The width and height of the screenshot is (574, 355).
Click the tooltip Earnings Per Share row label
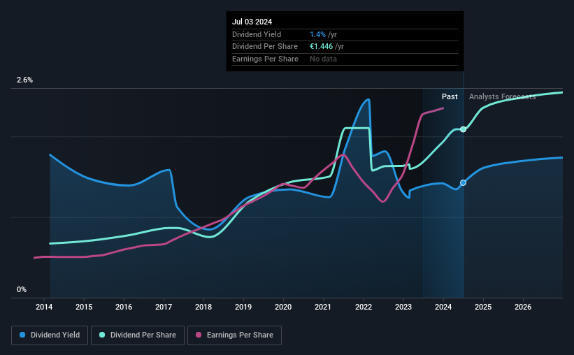point(266,59)
